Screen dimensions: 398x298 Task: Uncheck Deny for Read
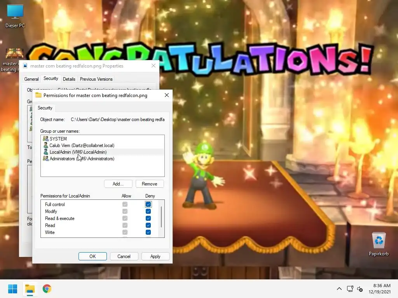click(148, 225)
